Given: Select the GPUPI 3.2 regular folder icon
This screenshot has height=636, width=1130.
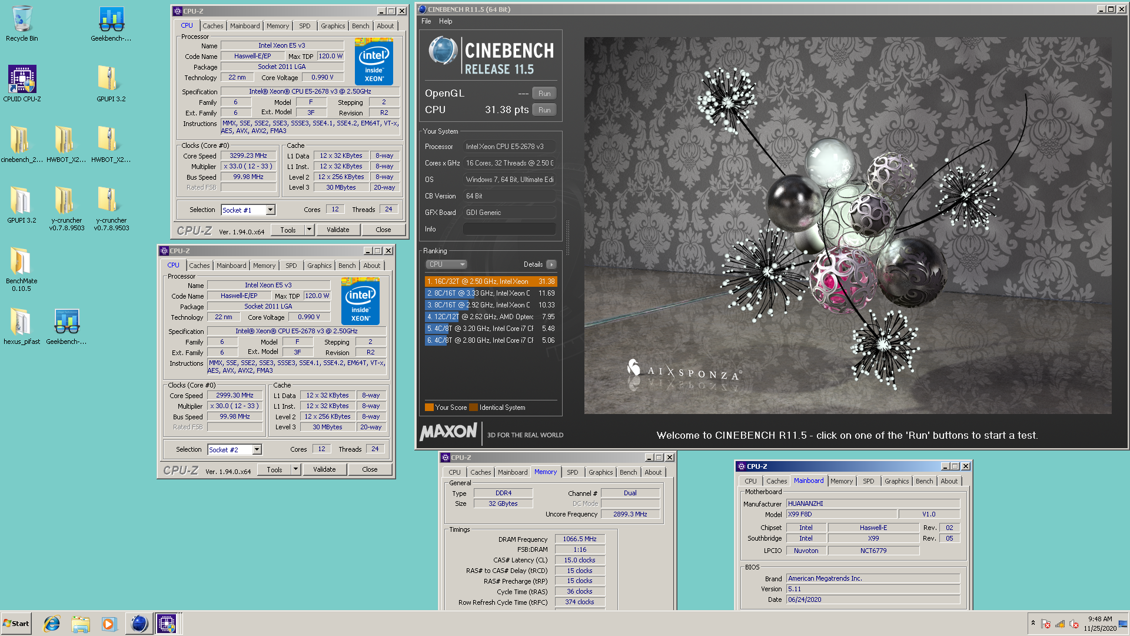Looking at the screenshot, I should click(22, 204).
